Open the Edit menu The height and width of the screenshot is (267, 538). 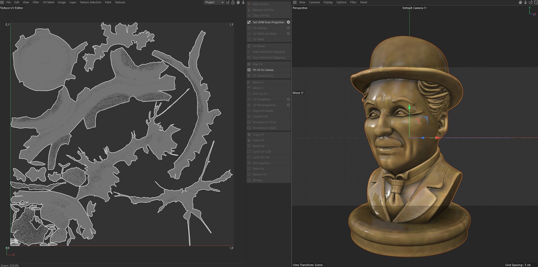click(17, 2)
